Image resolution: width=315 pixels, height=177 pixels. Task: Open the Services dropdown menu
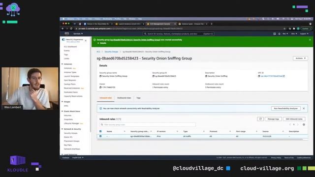coord(78,34)
